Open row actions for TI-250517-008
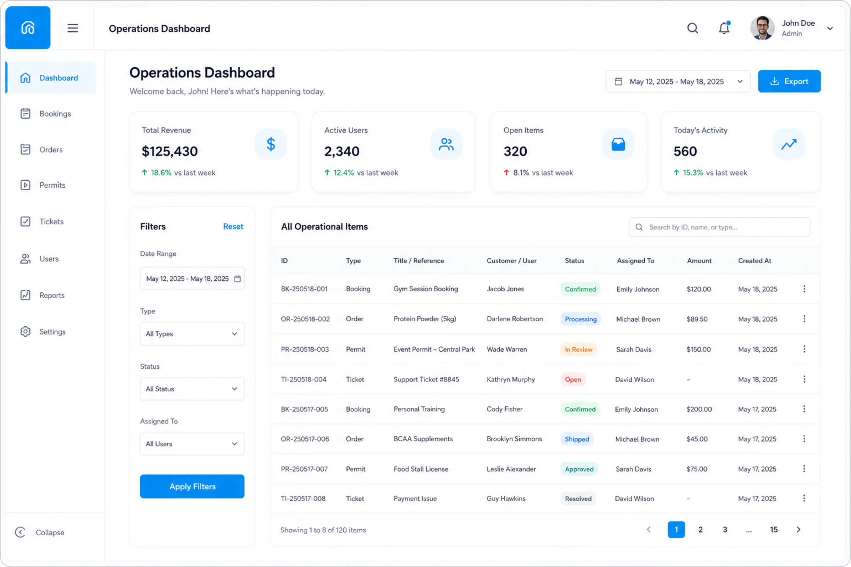This screenshot has width=851, height=567. tap(804, 498)
